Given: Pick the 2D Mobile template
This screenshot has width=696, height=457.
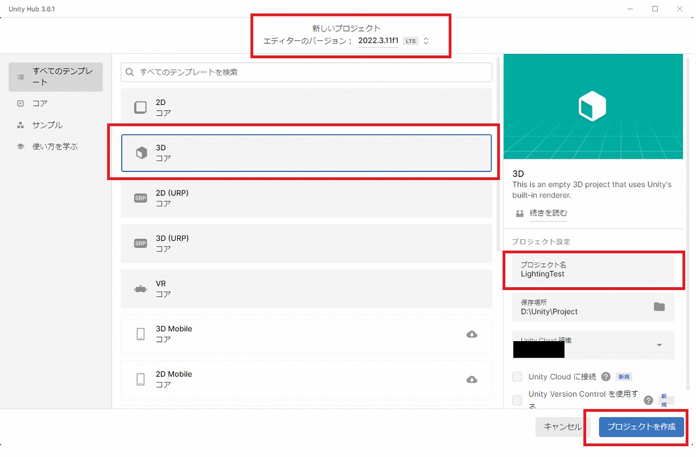Looking at the screenshot, I should click(306, 379).
